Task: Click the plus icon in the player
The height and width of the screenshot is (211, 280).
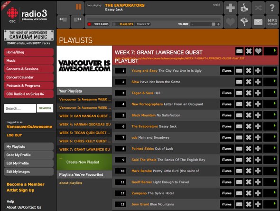Action: pyautogui.click(x=230, y=8)
